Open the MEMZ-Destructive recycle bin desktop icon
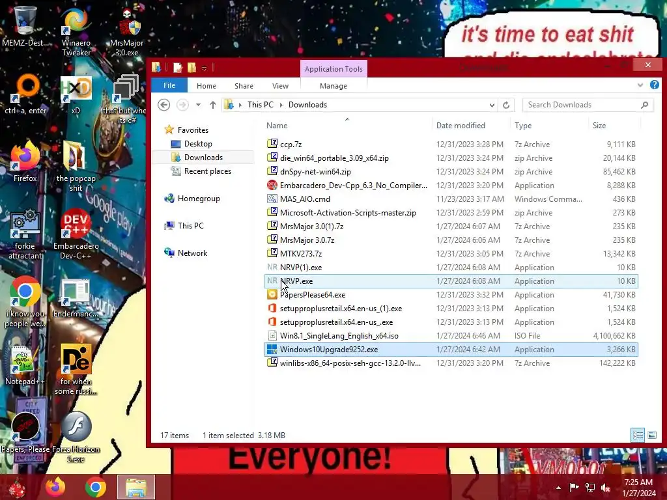 click(x=25, y=26)
